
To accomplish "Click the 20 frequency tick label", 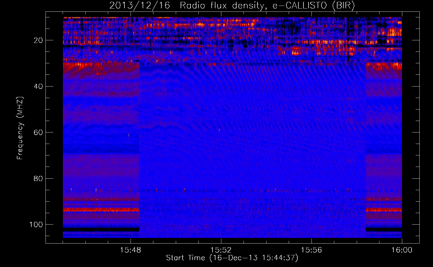I will tap(38, 40).
